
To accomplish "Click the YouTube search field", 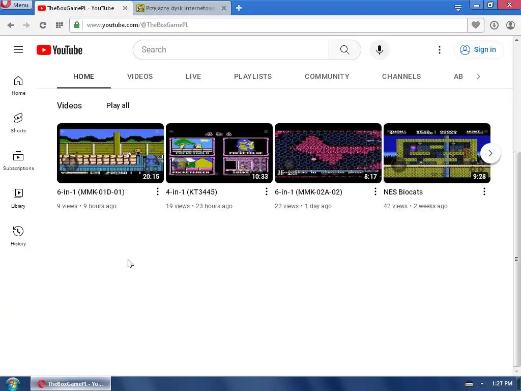I will [231, 50].
